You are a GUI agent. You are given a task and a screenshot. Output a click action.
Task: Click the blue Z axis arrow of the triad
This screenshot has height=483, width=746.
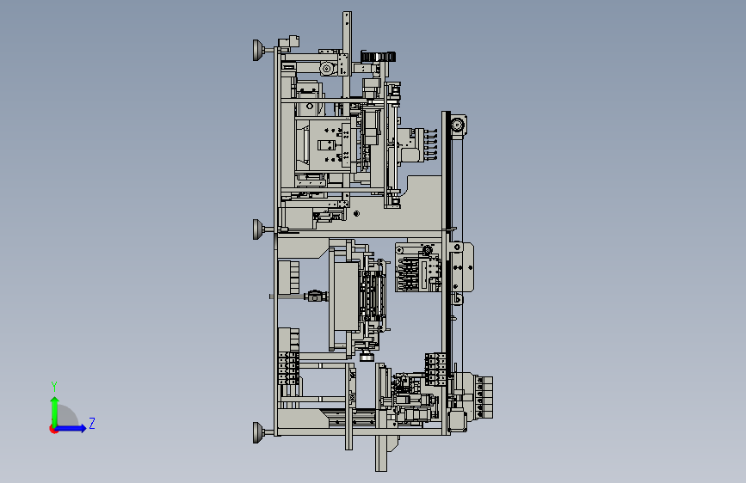71,428
